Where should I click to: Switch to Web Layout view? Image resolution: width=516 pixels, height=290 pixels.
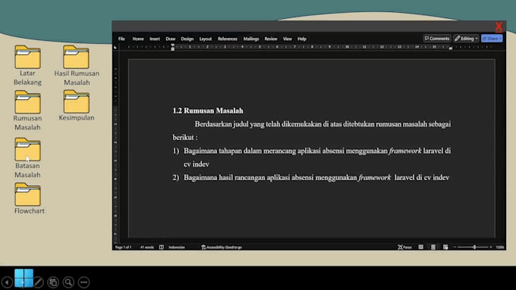pos(445,247)
